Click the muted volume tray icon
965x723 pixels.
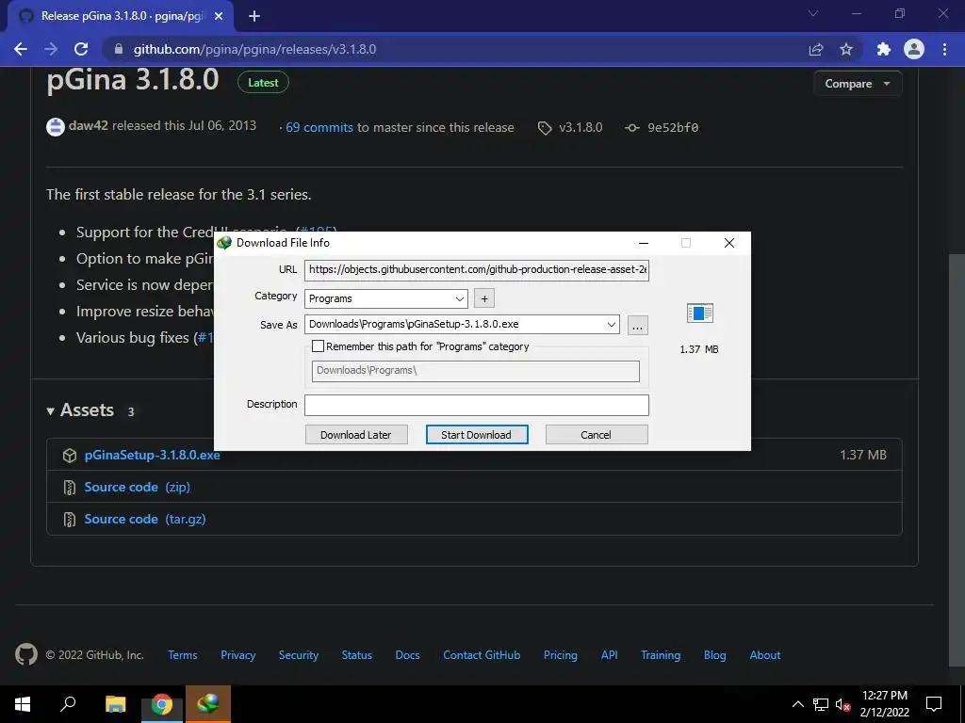coord(842,704)
